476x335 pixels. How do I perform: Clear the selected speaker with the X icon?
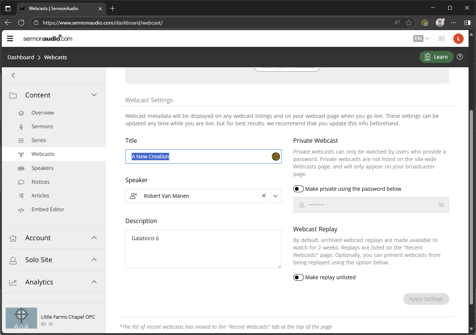(264, 196)
